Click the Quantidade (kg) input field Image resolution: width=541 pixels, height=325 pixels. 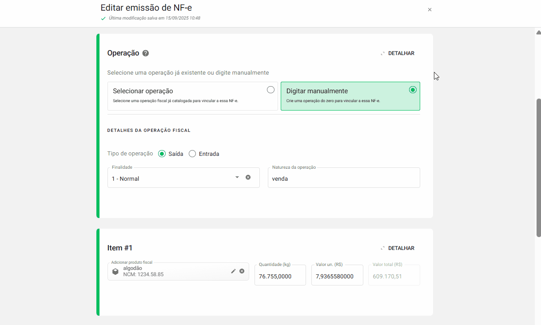click(x=280, y=275)
